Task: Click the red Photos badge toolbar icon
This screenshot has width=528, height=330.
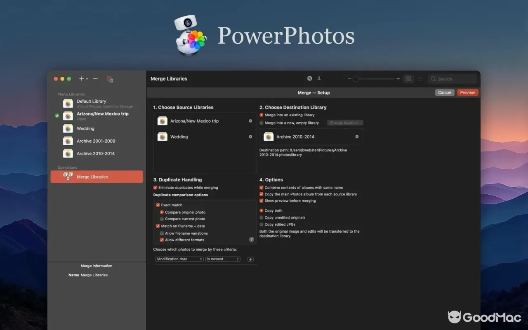Action: tap(110, 79)
